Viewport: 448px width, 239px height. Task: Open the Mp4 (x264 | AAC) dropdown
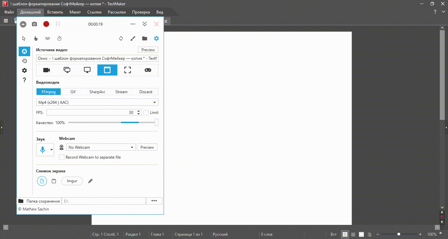[97, 102]
